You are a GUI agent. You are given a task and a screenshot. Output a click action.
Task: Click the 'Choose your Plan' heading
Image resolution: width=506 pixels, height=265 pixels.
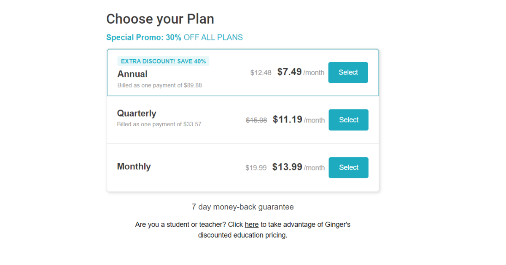(160, 19)
